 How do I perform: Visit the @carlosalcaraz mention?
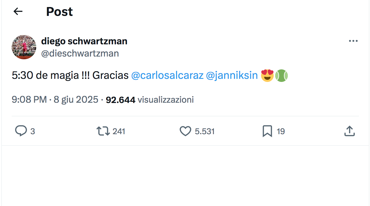(x=167, y=75)
